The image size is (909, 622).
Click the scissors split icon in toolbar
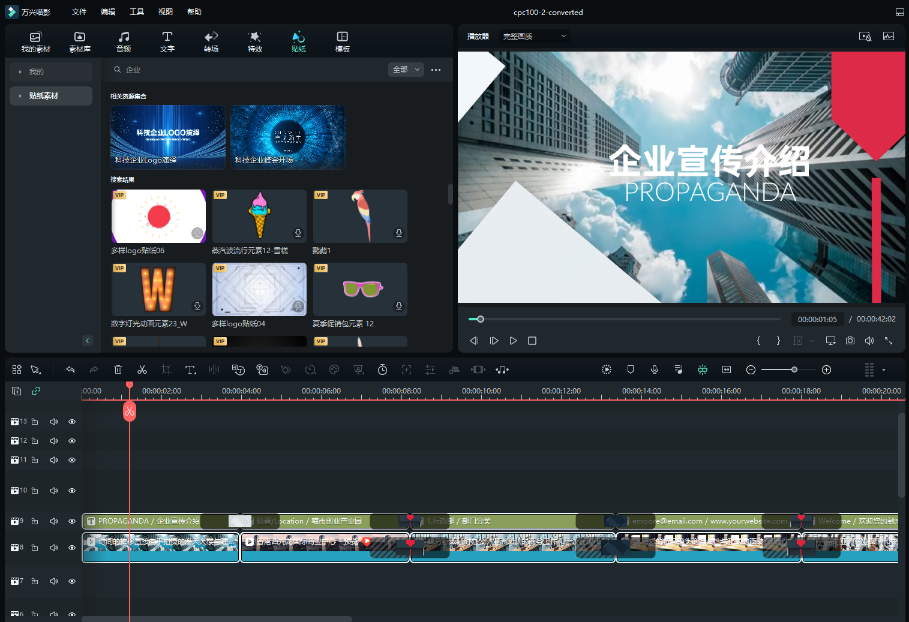pos(142,370)
